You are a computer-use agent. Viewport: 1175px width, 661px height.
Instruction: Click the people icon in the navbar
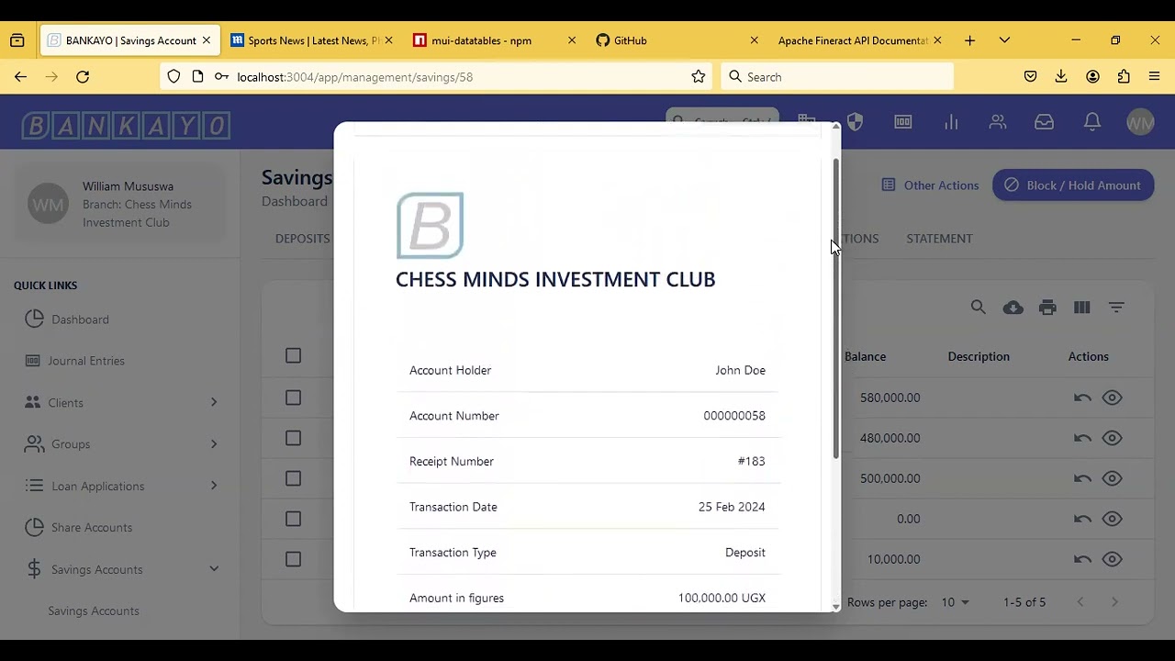(998, 122)
